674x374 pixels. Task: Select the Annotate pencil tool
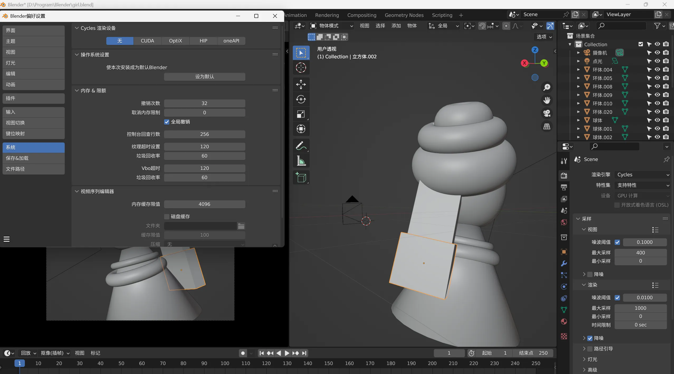301,146
